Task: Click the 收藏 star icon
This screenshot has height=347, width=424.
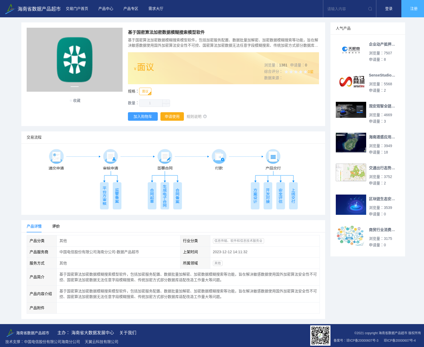Action: coord(71,100)
